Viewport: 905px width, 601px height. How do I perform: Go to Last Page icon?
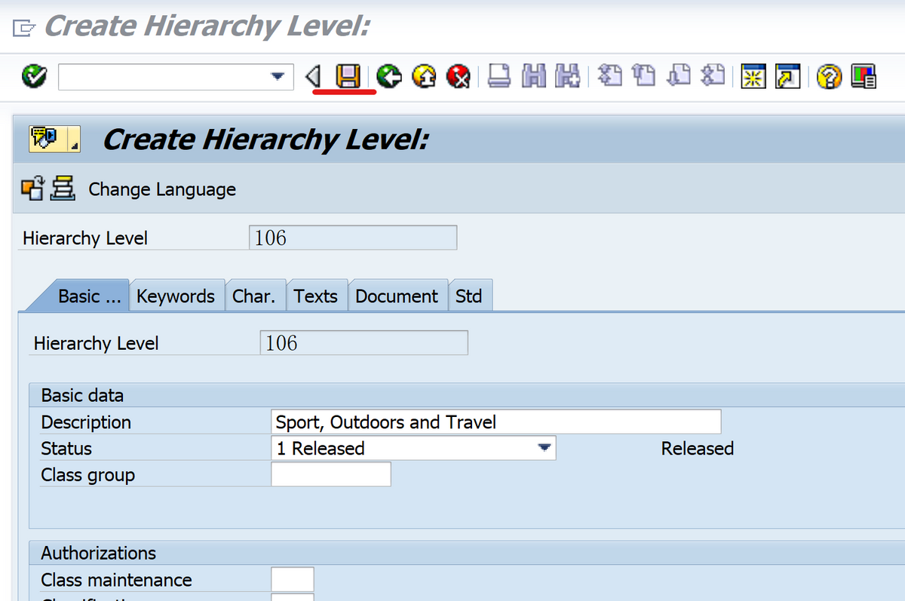713,76
